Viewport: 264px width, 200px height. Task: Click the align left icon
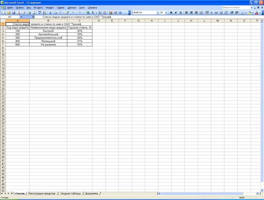pyautogui.click(x=186, y=13)
